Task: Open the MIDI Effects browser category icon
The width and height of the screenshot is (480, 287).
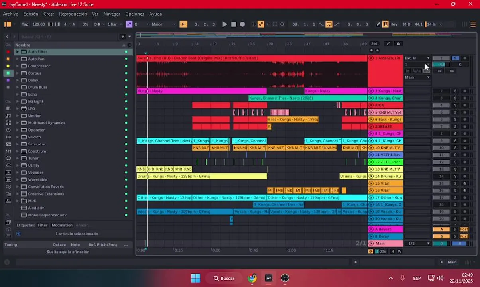Action: (x=8, y=144)
